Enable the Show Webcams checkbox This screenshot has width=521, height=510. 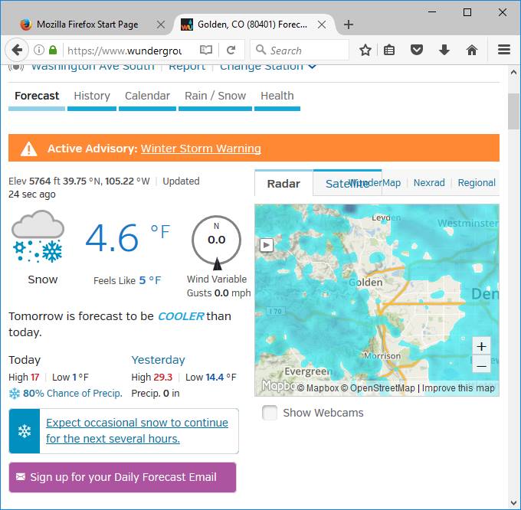(270, 413)
